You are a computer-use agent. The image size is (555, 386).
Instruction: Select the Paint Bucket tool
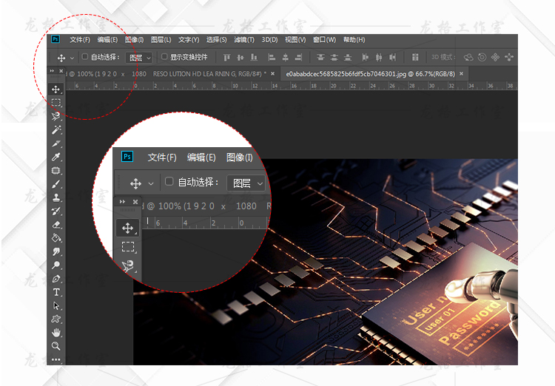[55, 238]
